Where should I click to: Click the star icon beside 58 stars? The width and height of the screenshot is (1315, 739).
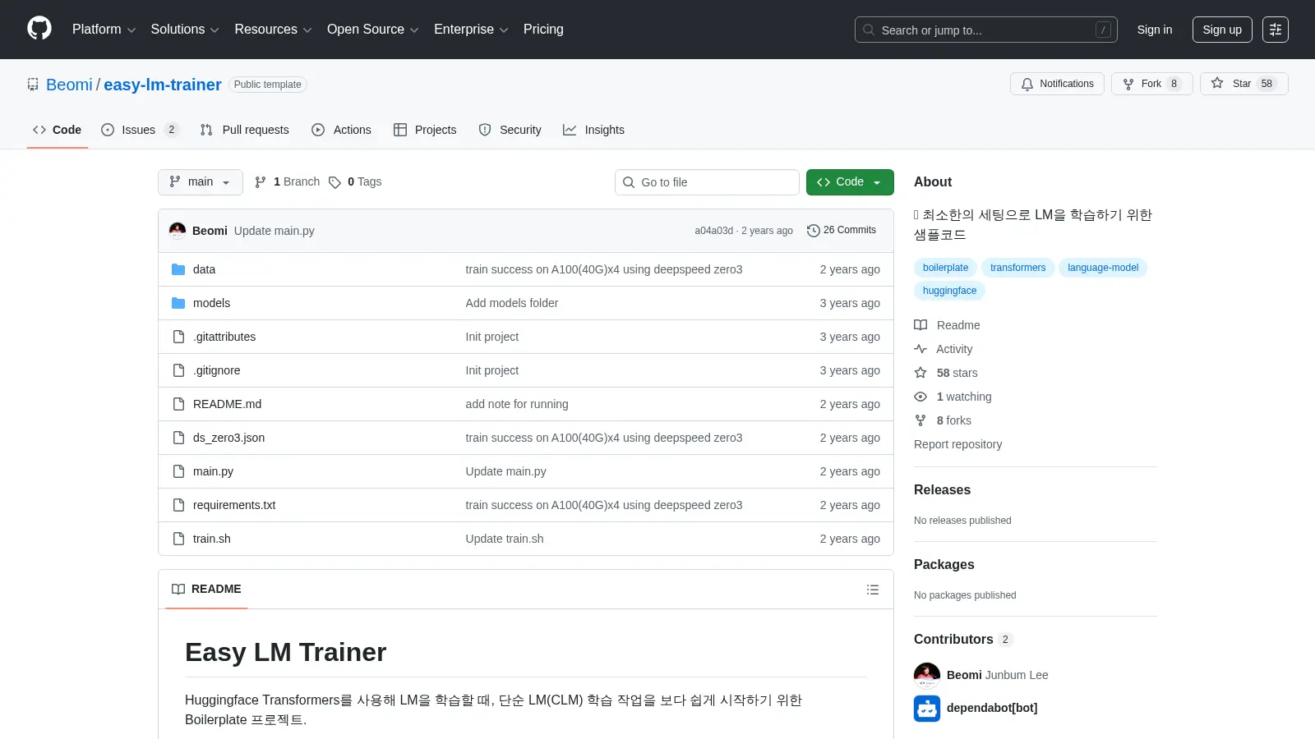click(920, 373)
